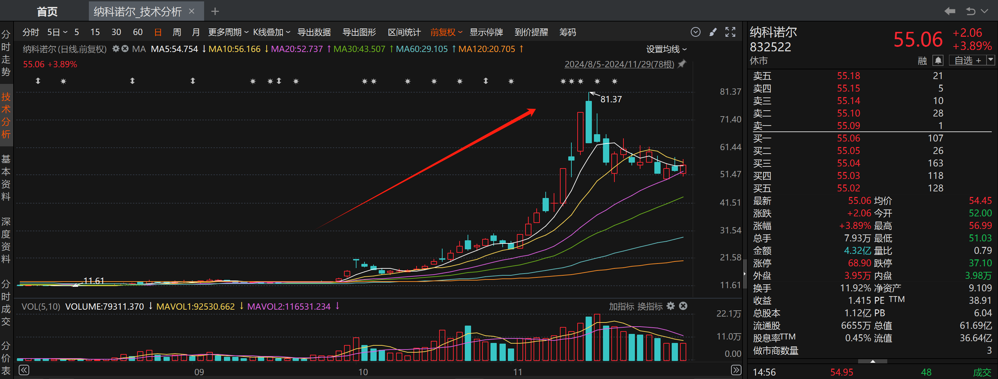Expand the 设置均线 dropdown
The image size is (998, 379).
[666, 49]
